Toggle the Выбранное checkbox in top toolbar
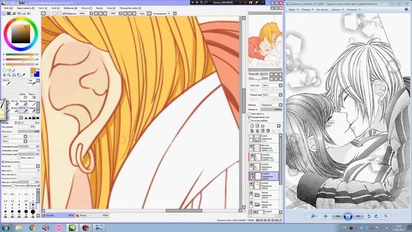Image resolution: width=412 pixels, height=232 pixels. (x=64, y=14)
